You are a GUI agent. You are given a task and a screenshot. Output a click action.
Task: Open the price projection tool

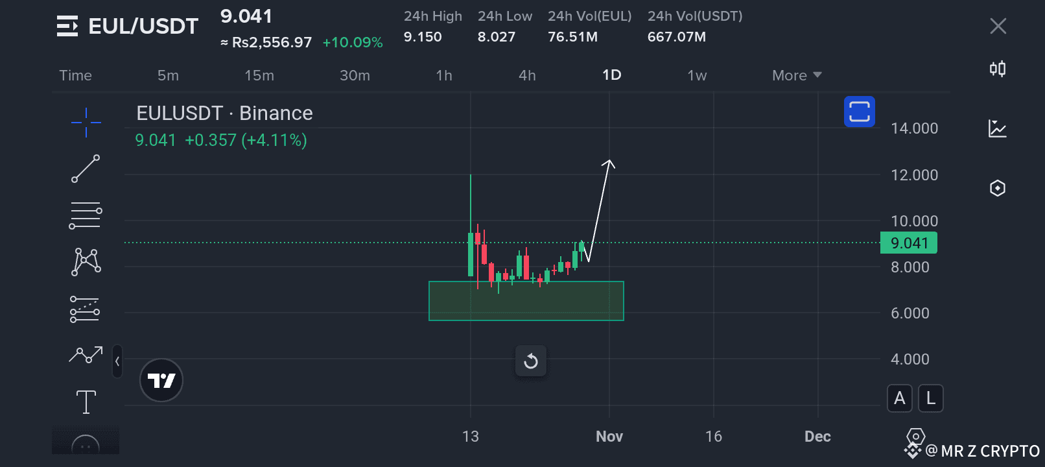click(86, 309)
